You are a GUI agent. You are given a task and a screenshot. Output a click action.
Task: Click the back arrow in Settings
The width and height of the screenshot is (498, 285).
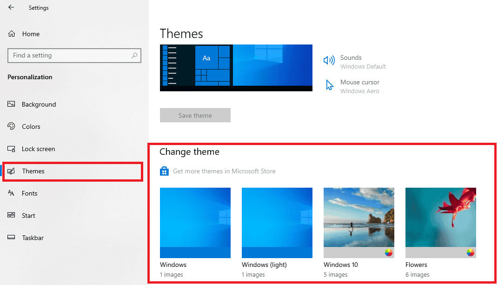11,7
